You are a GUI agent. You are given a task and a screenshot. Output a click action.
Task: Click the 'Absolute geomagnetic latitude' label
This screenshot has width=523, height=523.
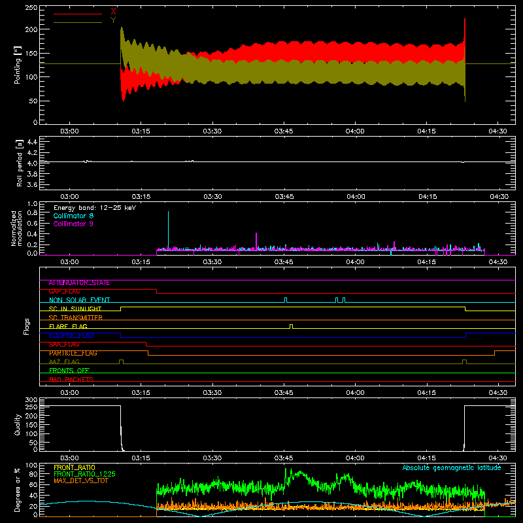pyautogui.click(x=452, y=467)
